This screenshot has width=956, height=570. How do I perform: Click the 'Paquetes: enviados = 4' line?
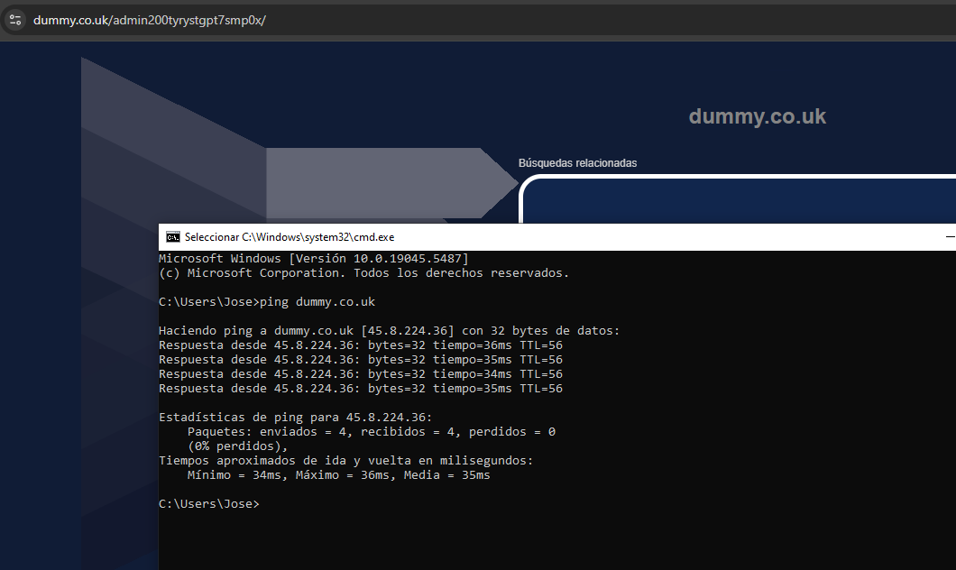[372, 432]
